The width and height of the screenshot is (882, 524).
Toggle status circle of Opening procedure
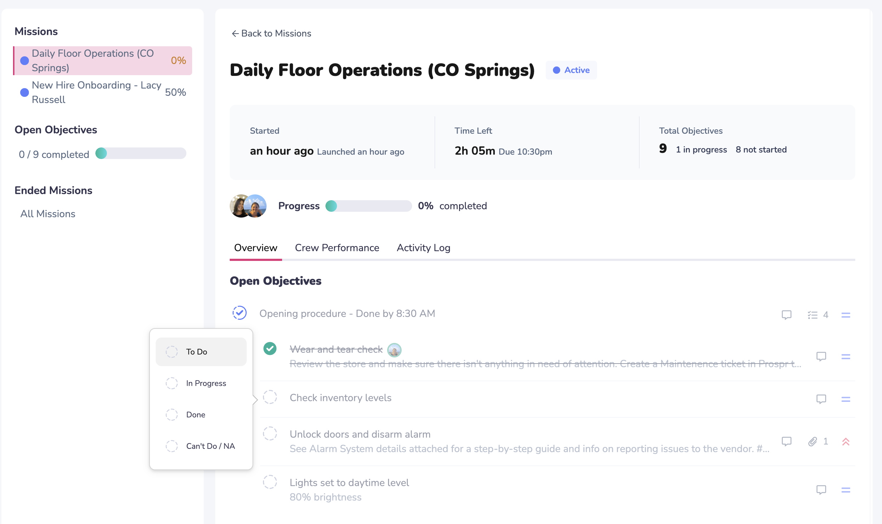(239, 313)
